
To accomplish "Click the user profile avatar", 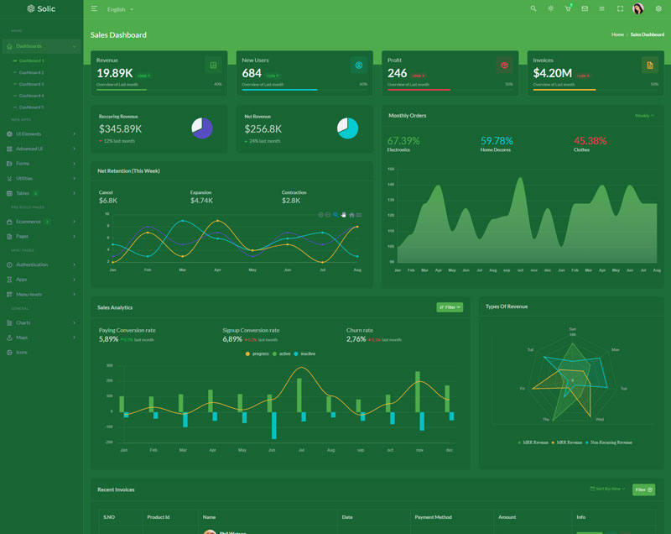I will [x=637, y=8].
